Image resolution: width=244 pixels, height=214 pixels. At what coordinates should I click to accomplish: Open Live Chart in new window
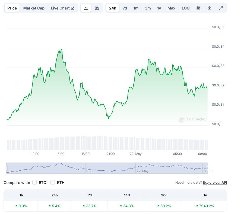(63, 8)
